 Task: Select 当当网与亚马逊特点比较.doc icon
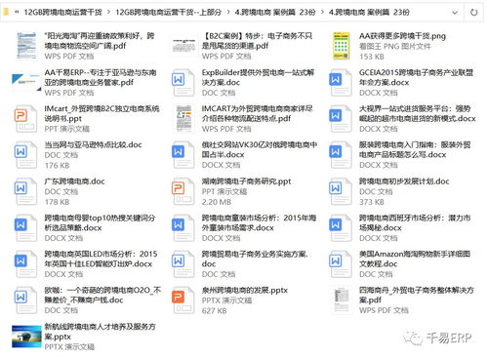pyautogui.click(x=26, y=155)
